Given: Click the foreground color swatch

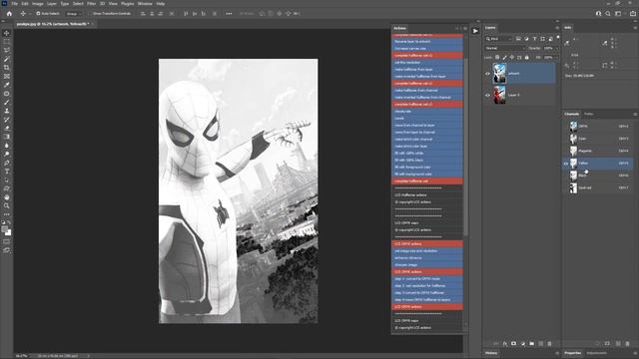Looking at the screenshot, I should [4, 229].
